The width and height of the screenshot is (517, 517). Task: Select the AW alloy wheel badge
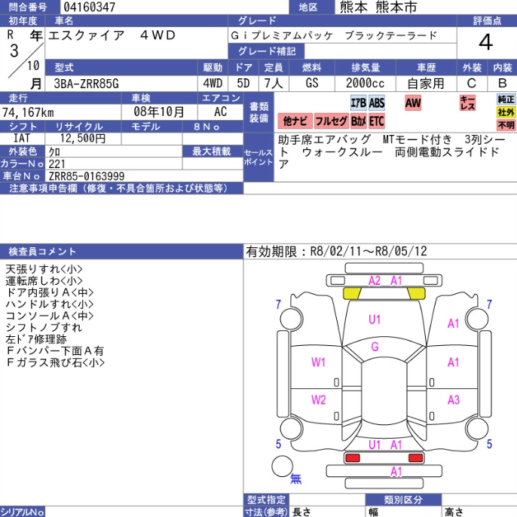click(x=413, y=103)
